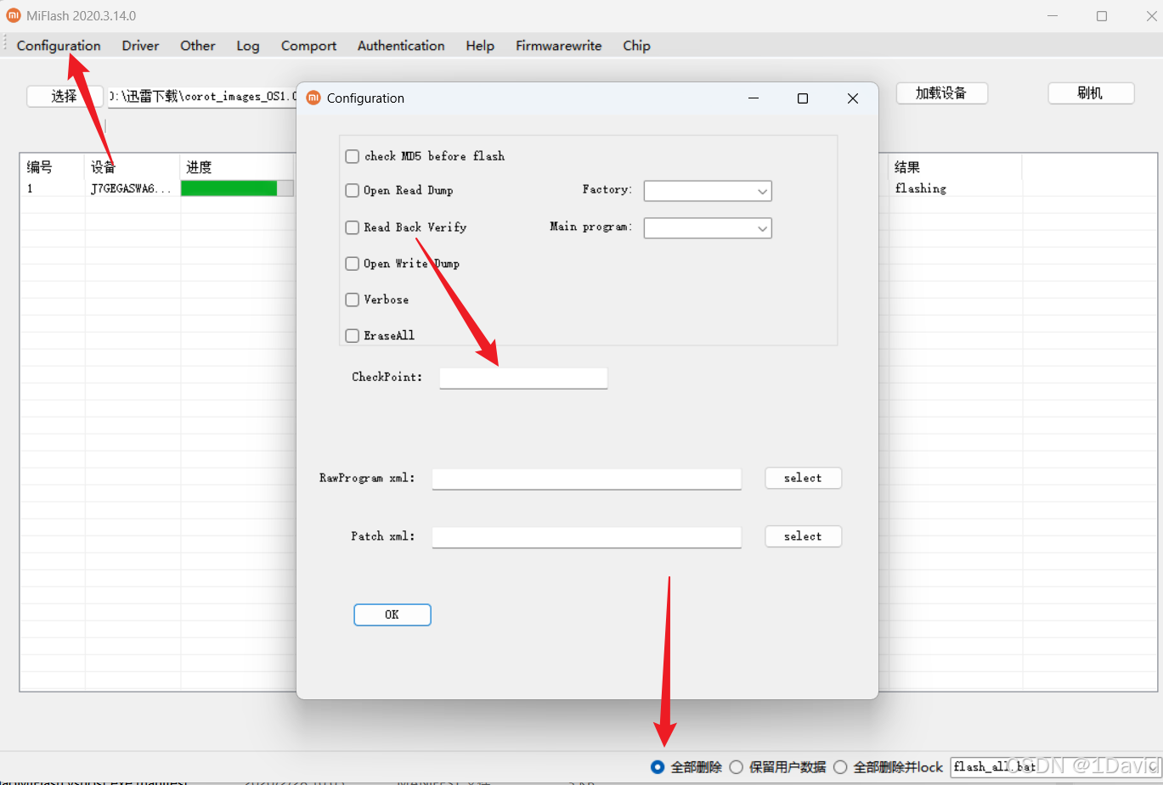Click the firmware path text field

(202, 96)
